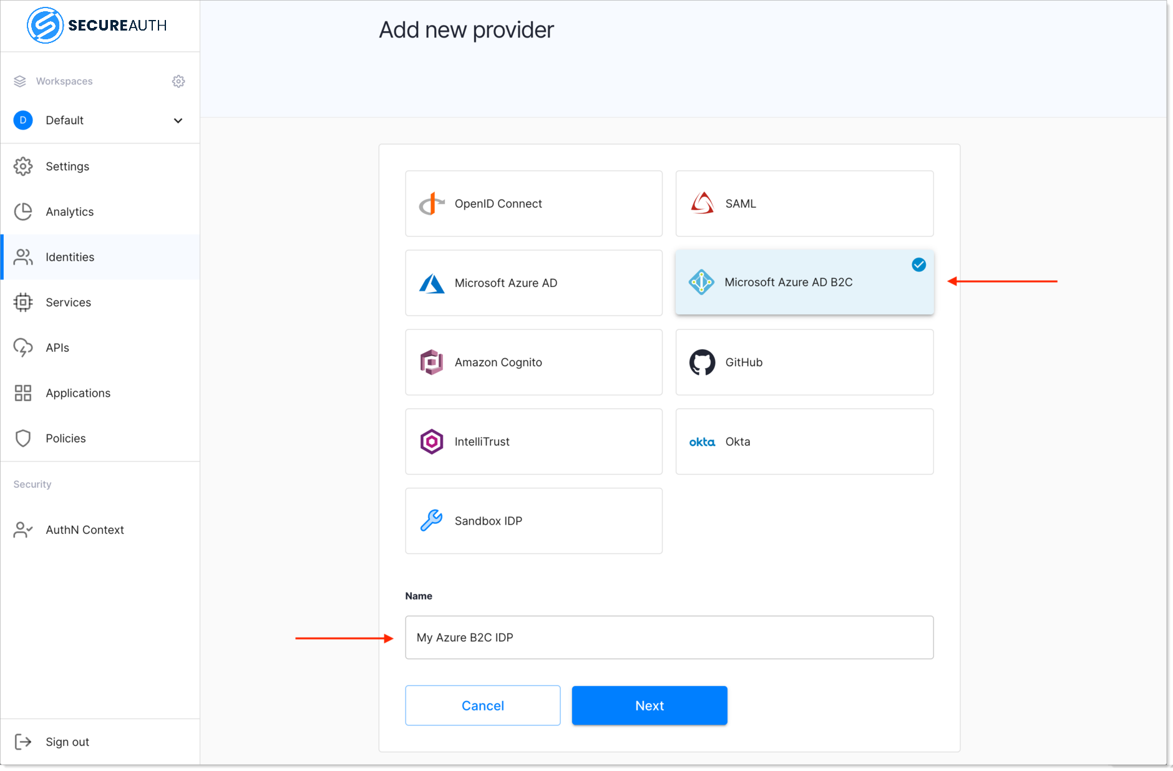1173x771 pixels.
Task: Expand the Default workspace dropdown chevron
Action: click(x=178, y=120)
